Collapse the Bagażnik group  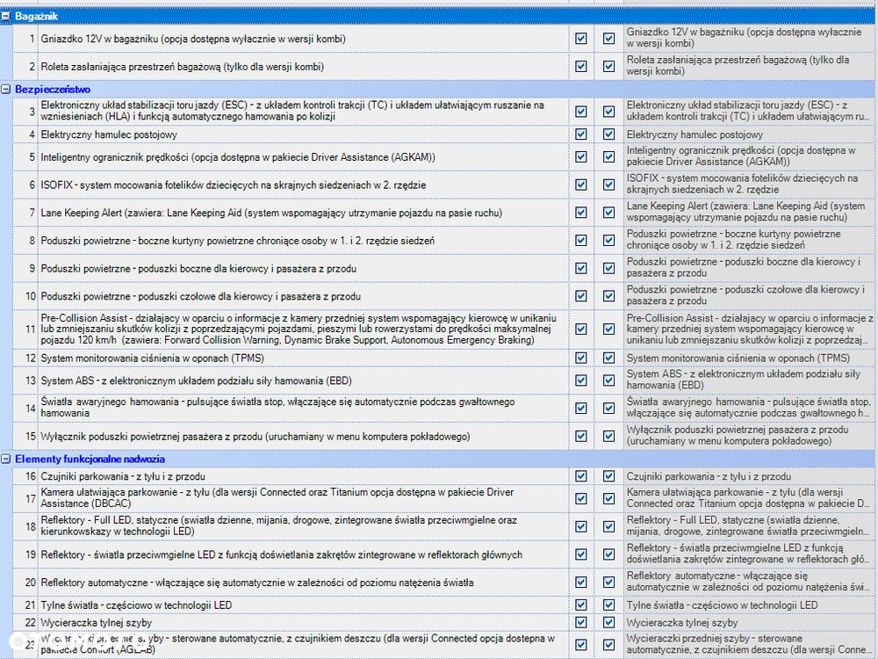coord(5,16)
